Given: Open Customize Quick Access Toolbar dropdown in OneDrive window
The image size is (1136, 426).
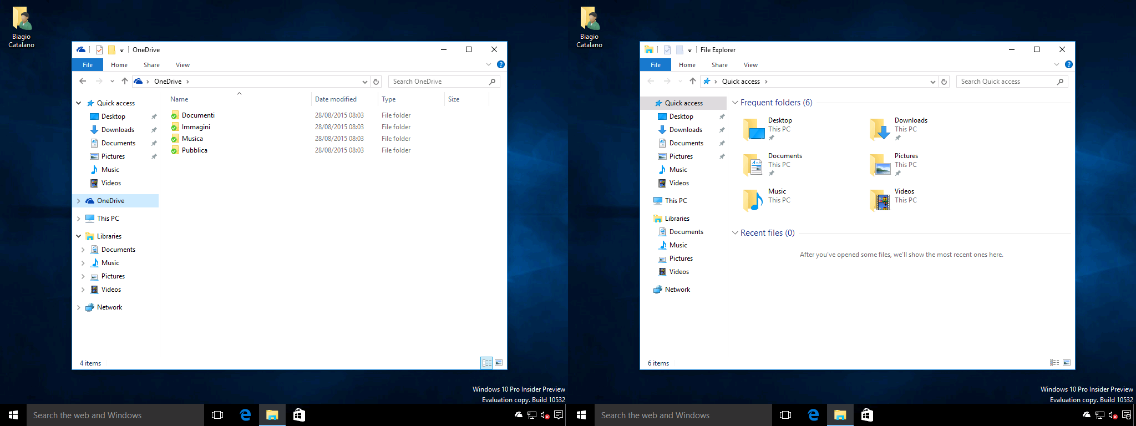Looking at the screenshot, I should click(x=122, y=50).
